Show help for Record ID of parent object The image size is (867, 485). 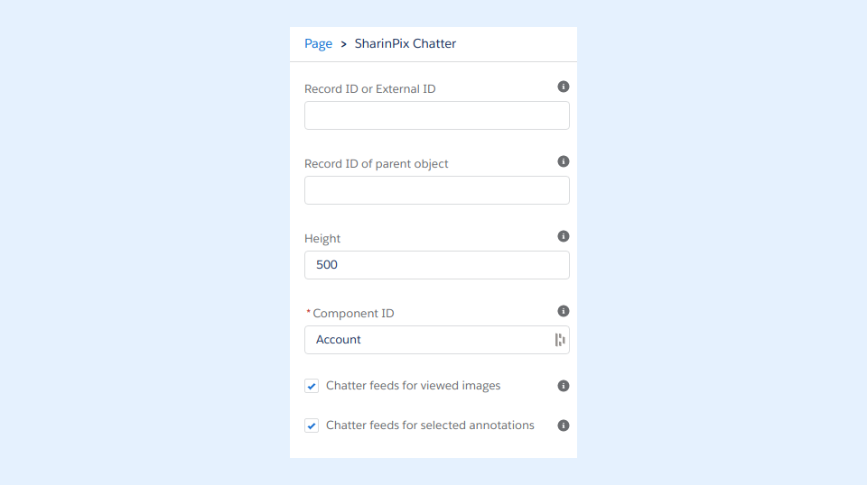(x=564, y=161)
